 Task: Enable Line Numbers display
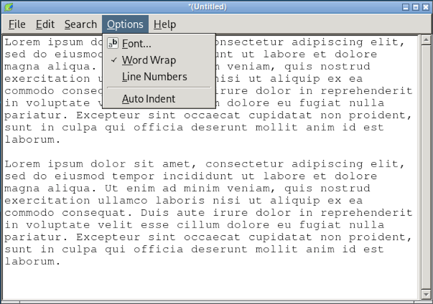pos(154,77)
